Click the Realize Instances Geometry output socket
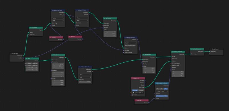This screenshot has width=229, height=111. [x=204, y=51]
